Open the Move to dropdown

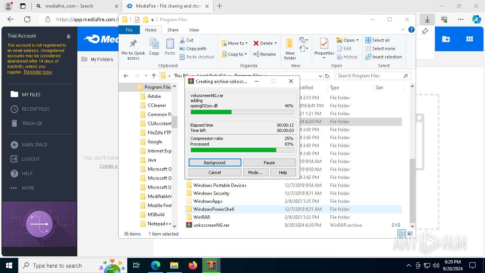pyautogui.click(x=235, y=43)
